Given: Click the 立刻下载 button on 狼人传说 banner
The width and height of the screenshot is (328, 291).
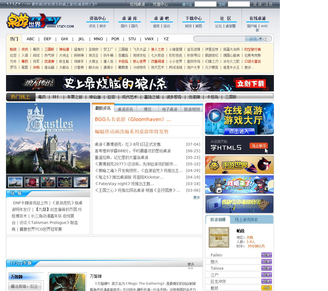Looking at the screenshot, I should 251,83.
